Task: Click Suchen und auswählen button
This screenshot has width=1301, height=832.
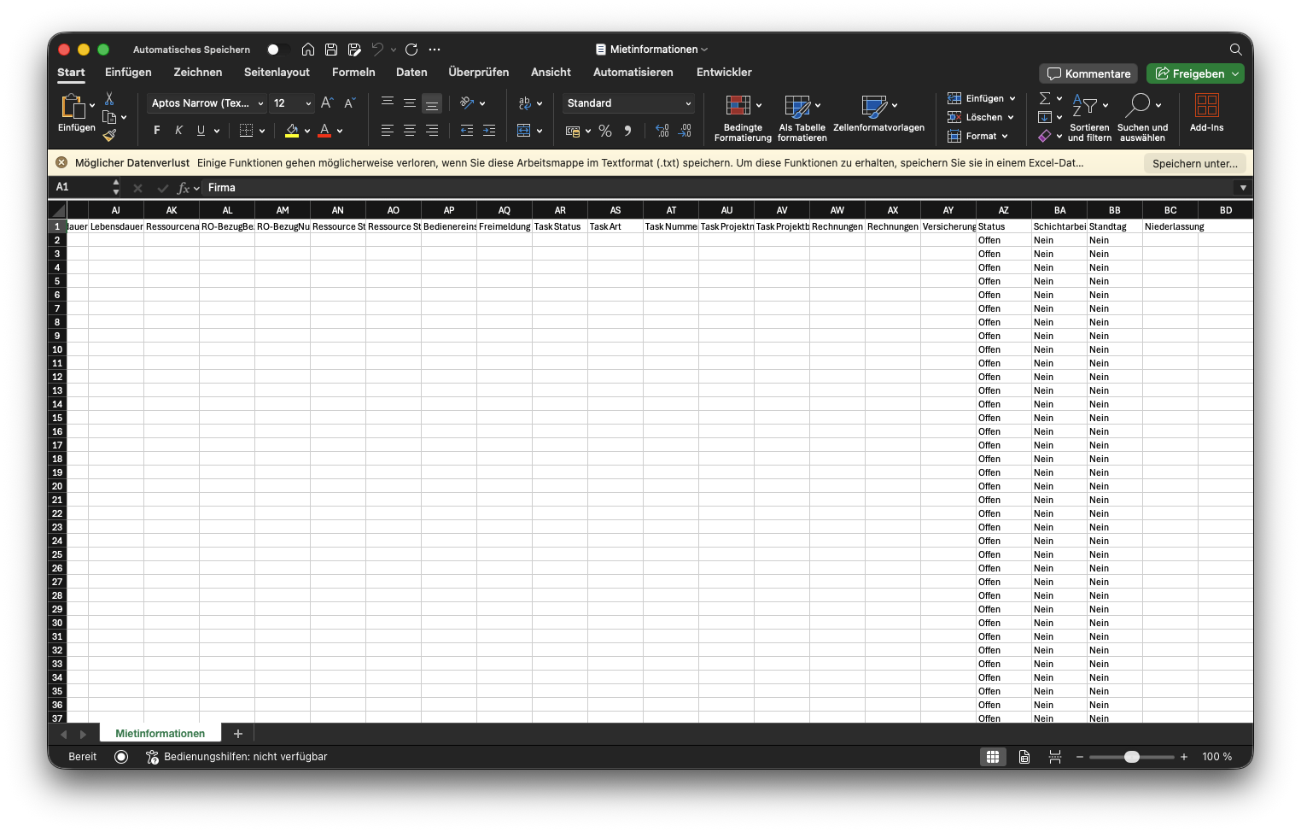Action: (1142, 118)
